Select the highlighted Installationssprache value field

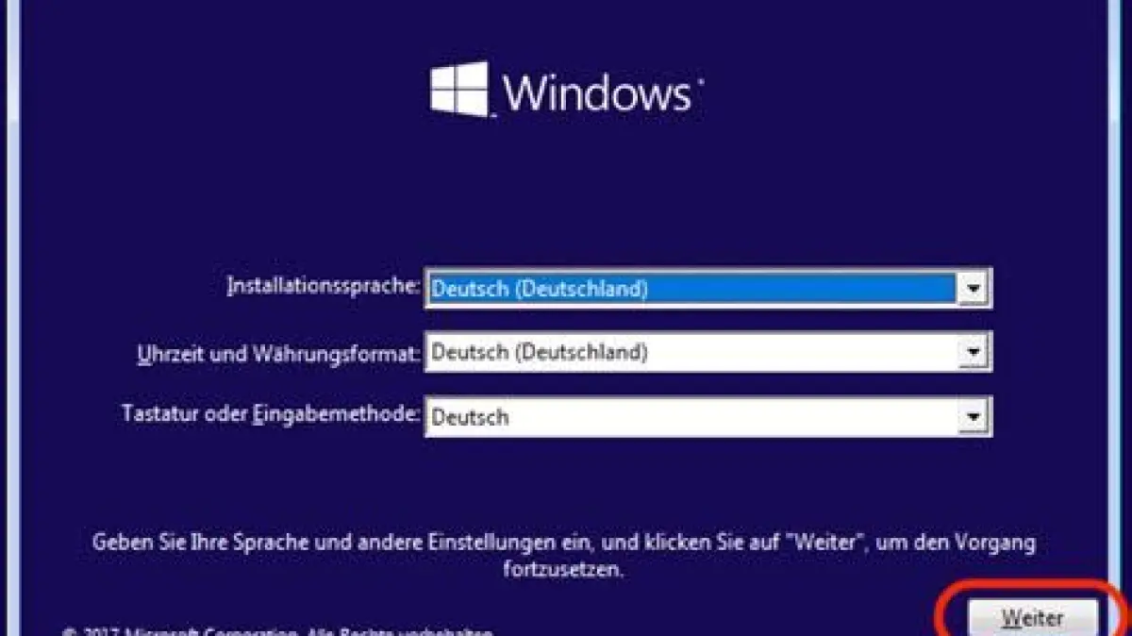pos(691,289)
